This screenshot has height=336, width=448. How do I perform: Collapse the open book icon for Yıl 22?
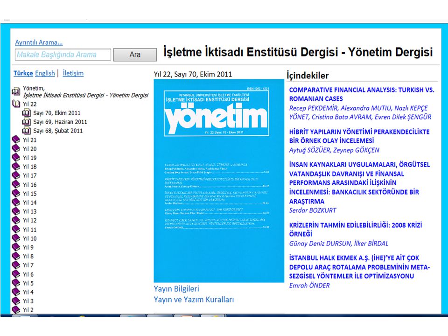tap(16, 104)
